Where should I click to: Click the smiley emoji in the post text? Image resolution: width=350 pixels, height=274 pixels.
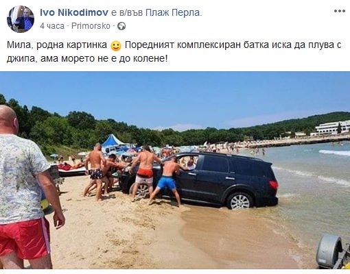pyautogui.click(x=116, y=46)
